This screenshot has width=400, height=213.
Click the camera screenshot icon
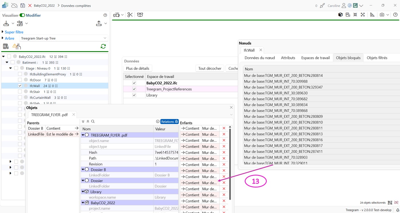tap(382, 15)
